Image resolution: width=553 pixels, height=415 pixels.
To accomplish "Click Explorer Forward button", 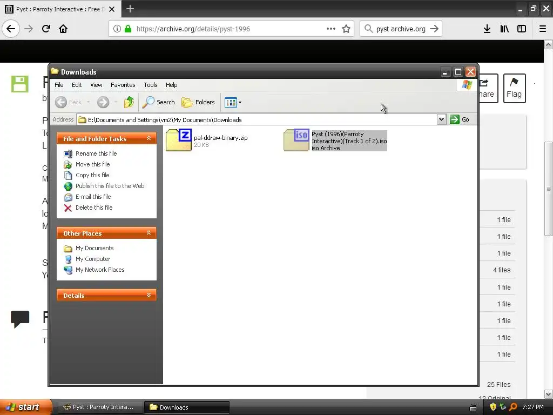I will click(103, 102).
